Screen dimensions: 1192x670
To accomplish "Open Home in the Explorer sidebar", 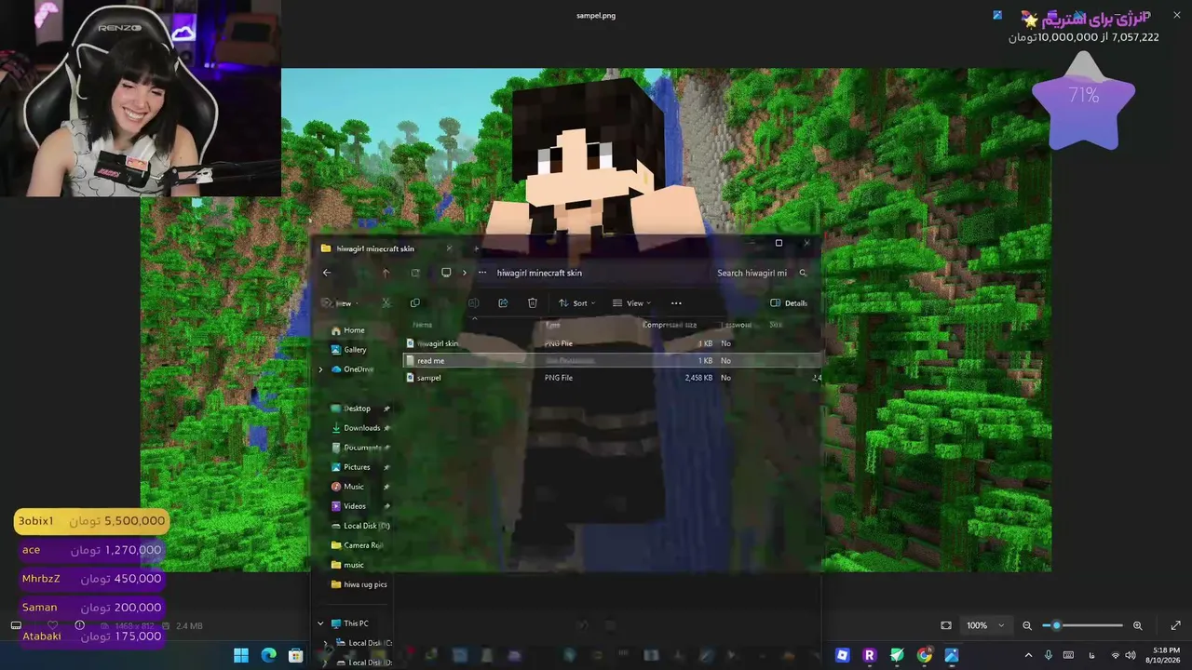I will click(x=347, y=330).
